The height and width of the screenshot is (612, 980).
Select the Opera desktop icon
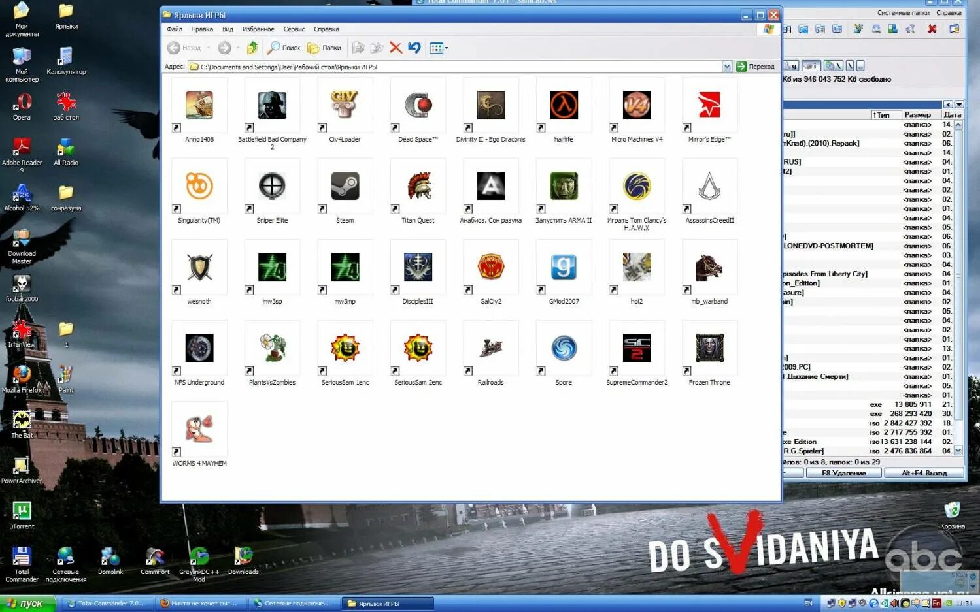tap(22, 106)
